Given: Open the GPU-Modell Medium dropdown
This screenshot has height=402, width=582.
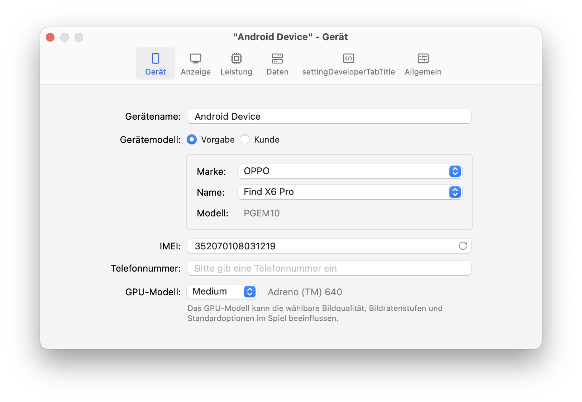Looking at the screenshot, I should tap(221, 292).
